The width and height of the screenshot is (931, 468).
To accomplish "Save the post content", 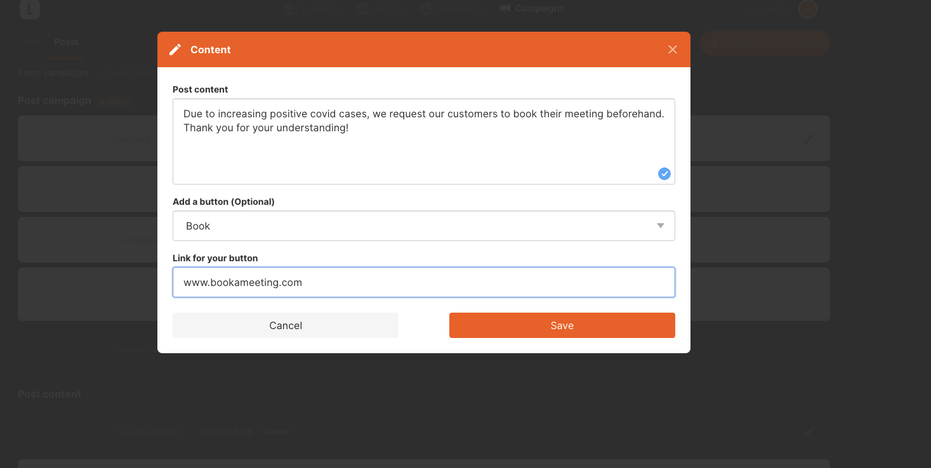I will pos(562,325).
